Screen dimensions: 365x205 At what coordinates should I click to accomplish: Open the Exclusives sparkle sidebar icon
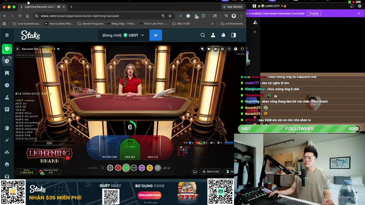tap(7, 140)
